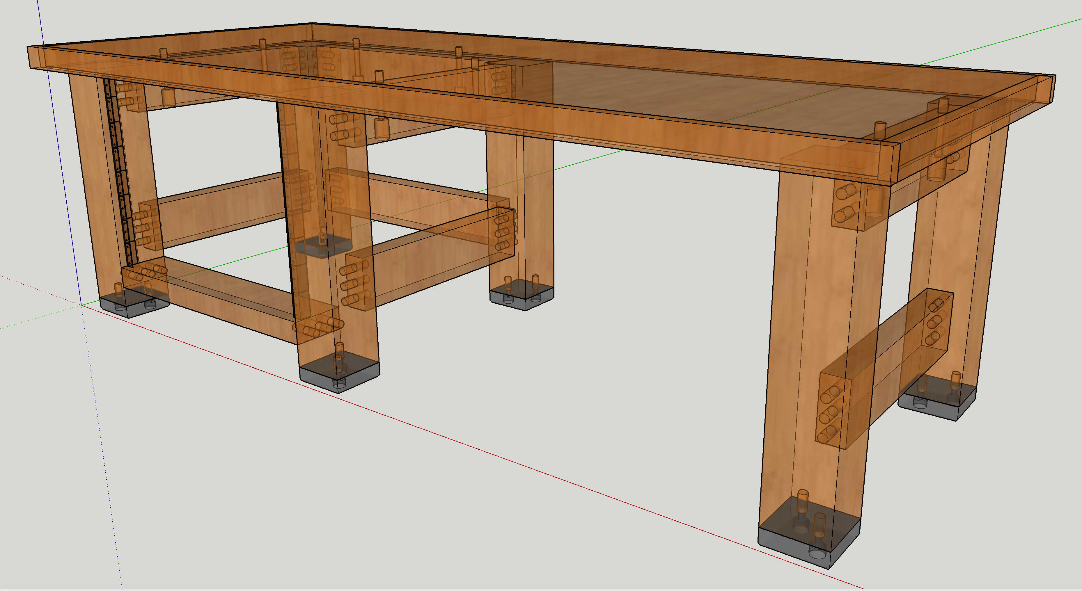Click the black perforated rack rail on the left leg

[120, 173]
